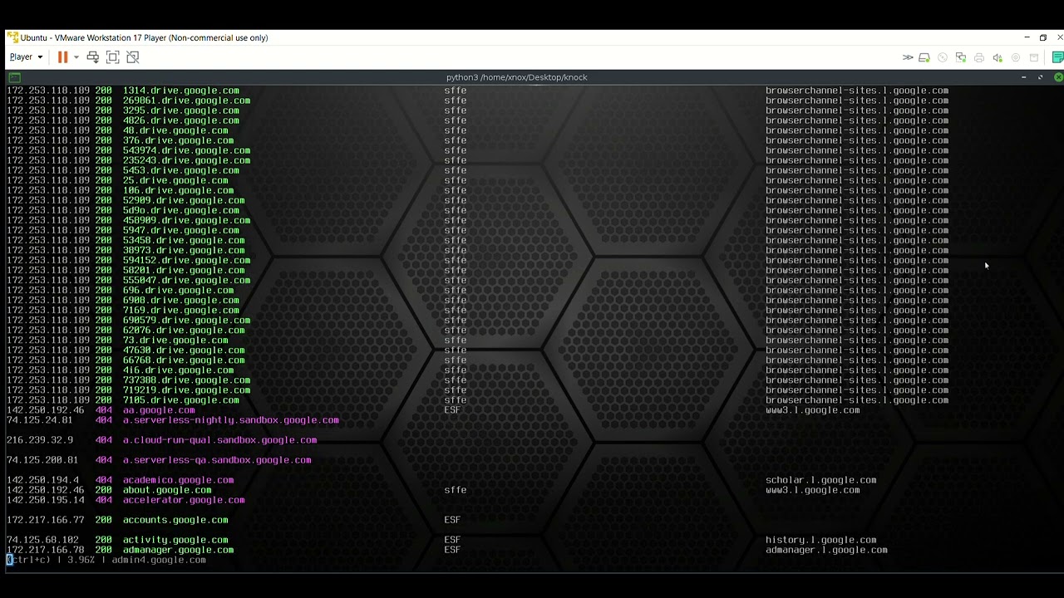The height and width of the screenshot is (598, 1064).
Task: Click the python3 /home/xnox/Desktop/knock title
Action: coord(516,77)
